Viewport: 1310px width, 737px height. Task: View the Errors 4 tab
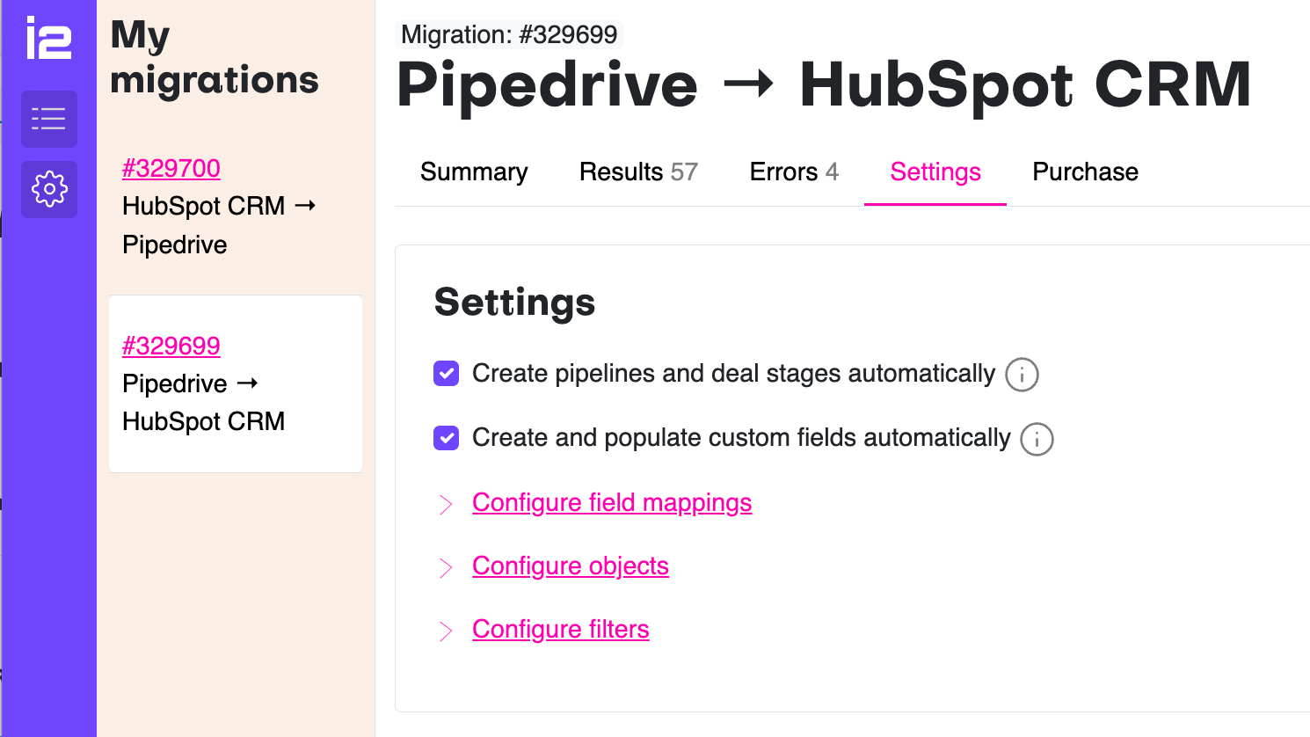pyautogui.click(x=794, y=171)
